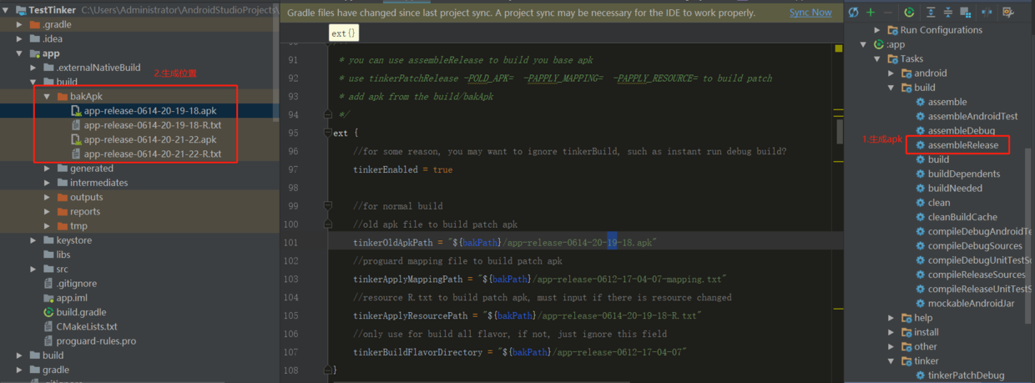Expand the keystore folder
This screenshot has width=1035, height=383.
point(33,240)
